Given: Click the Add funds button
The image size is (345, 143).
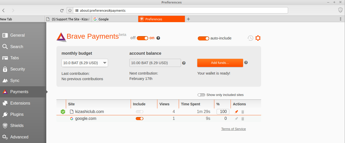Looking at the screenshot, I should 220,63.
